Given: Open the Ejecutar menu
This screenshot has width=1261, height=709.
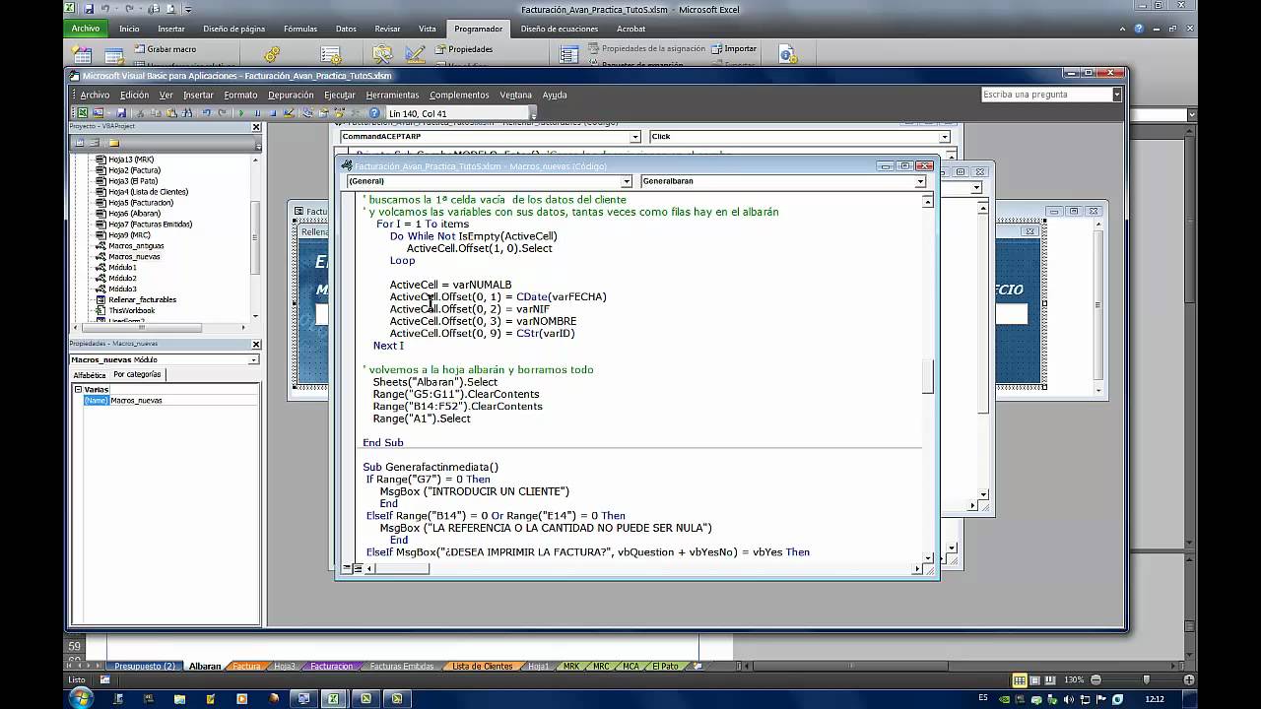Looking at the screenshot, I should pyautogui.click(x=340, y=96).
